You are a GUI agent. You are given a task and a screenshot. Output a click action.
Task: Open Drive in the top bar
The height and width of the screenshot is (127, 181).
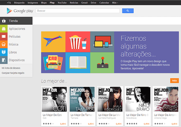tap(93, 3)
